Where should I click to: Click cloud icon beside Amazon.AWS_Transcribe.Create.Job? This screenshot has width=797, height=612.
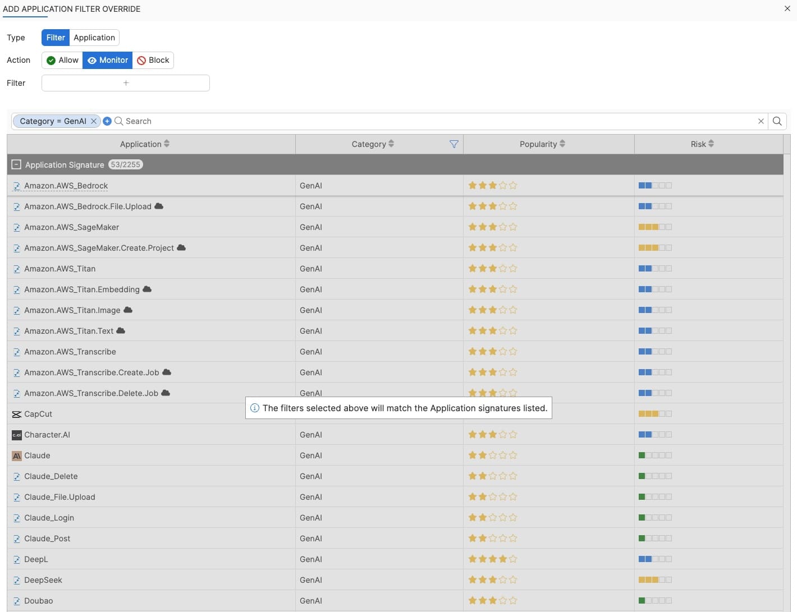[x=167, y=372]
